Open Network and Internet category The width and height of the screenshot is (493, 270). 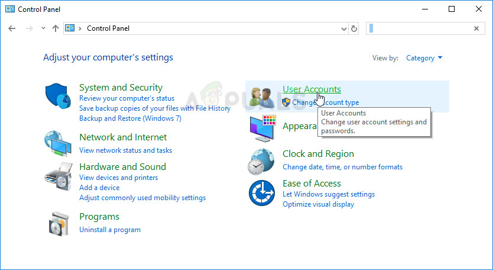(123, 137)
